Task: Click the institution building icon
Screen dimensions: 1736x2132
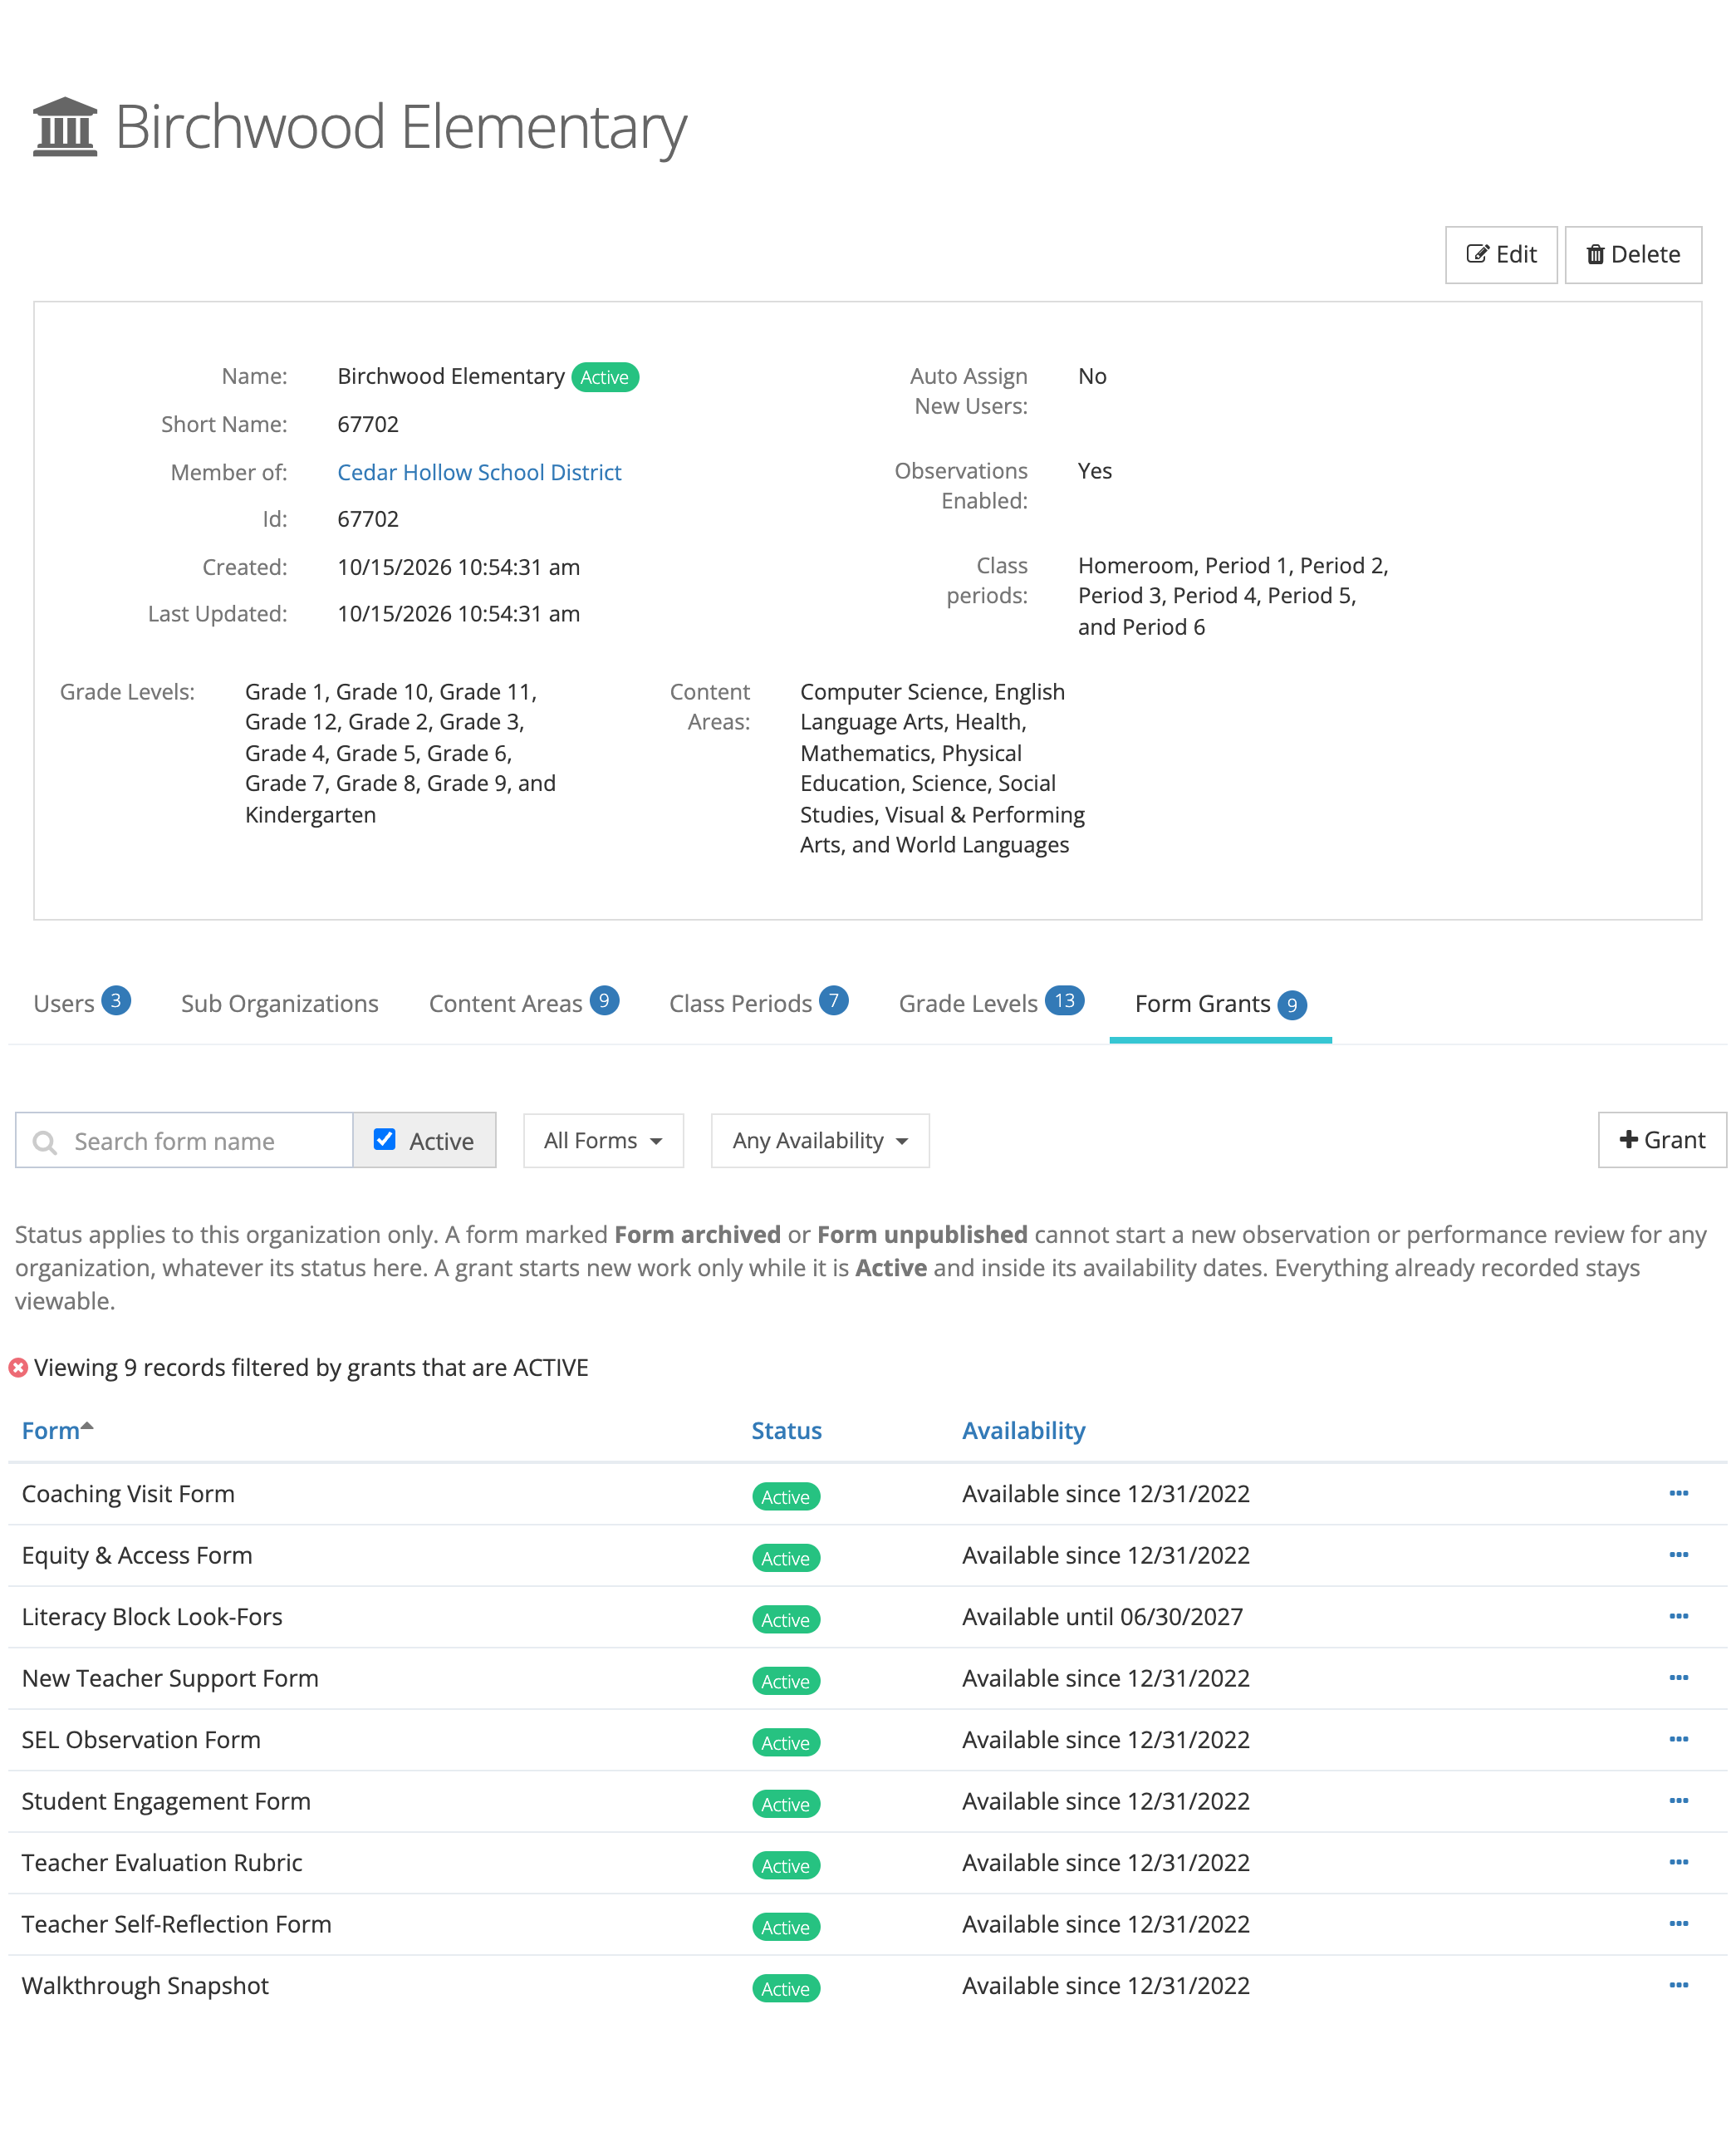Action: [65, 127]
